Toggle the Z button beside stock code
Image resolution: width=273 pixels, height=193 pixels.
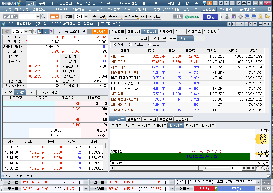click(x=46, y=31)
